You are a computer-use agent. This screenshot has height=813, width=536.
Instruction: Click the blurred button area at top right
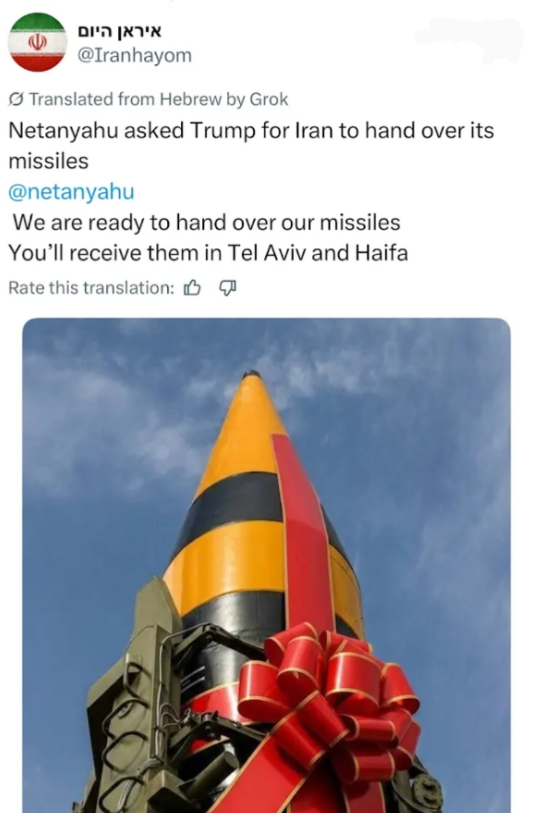tap(470, 41)
